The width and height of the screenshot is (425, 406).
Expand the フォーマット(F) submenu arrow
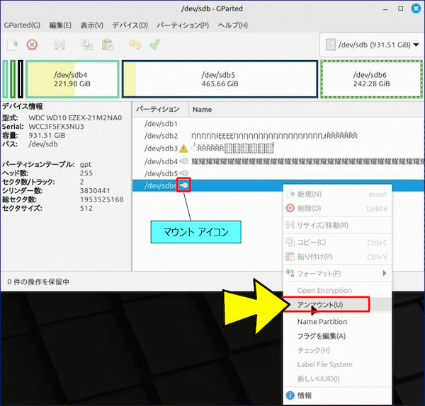(x=385, y=273)
